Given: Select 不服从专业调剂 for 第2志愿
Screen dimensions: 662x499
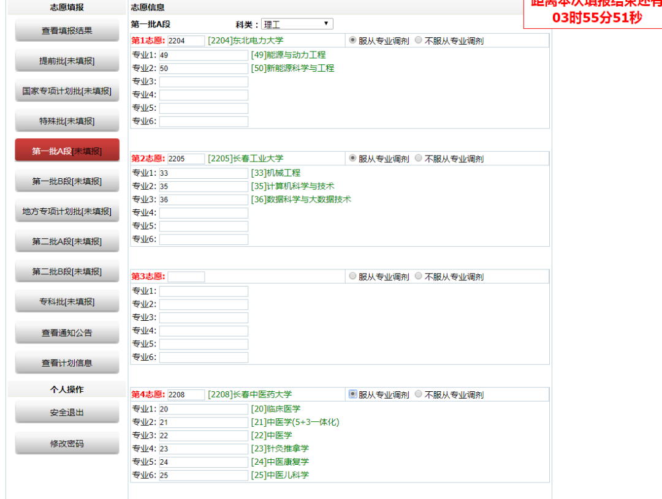Looking at the screenshot, I should 419,158.
